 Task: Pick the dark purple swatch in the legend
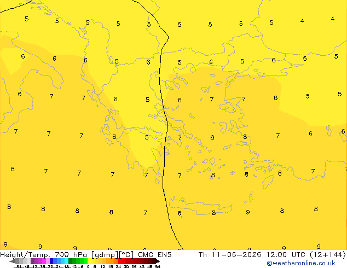[32, 261]
